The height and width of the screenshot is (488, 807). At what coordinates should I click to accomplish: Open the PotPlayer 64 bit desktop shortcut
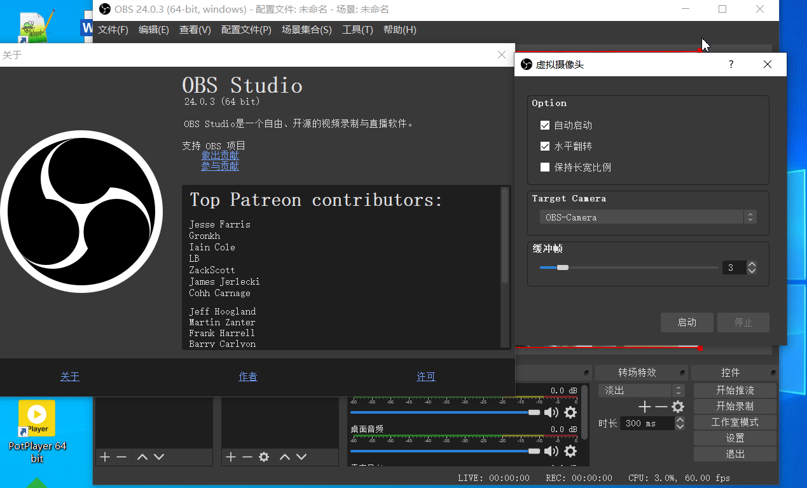37,431
